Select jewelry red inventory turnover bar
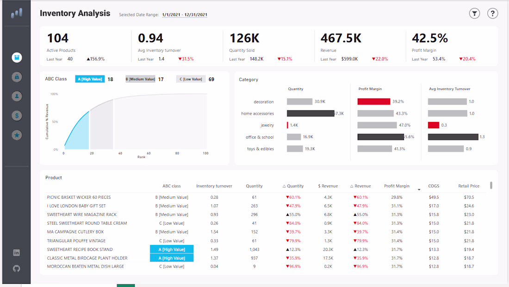This screenshot has width=509, height=287. 434,125
